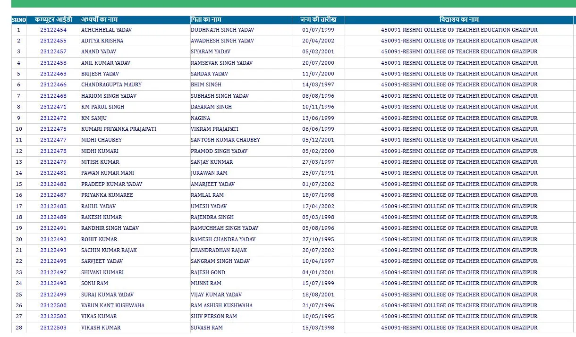Click the 23122481 computer ID link
Image resolution: width=576 pixels, height=337 pixels.
click(x=53, y=173)
